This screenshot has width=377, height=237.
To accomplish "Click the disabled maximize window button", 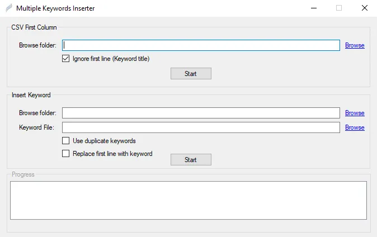I will 339,8.
